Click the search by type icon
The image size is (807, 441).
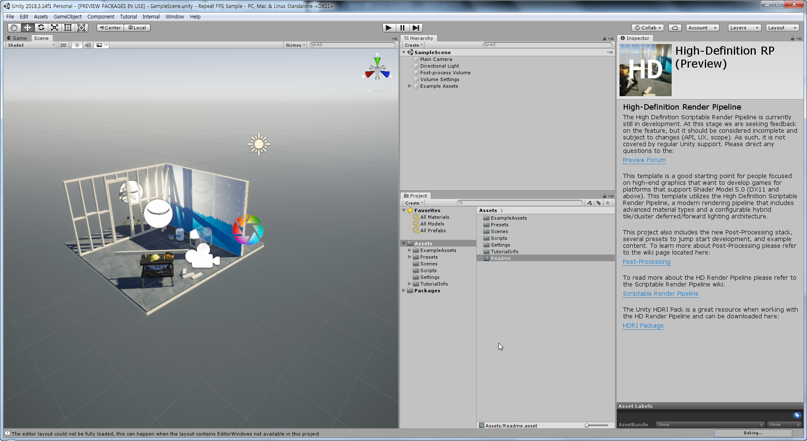point(590,203)
